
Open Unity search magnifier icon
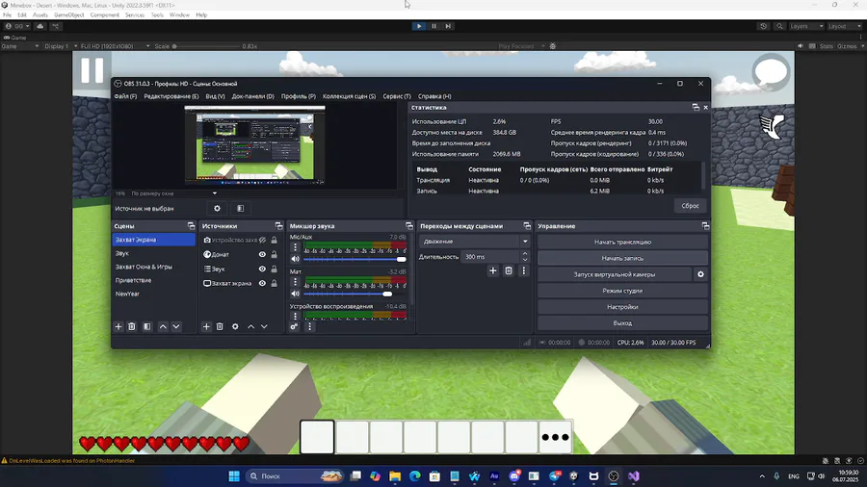tap(779, 26)
